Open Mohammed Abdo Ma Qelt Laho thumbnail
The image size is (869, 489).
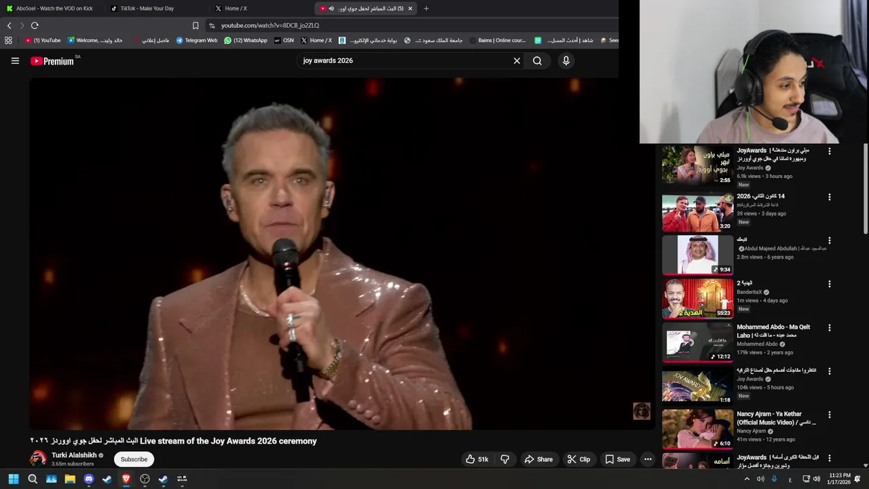[697, 342]
